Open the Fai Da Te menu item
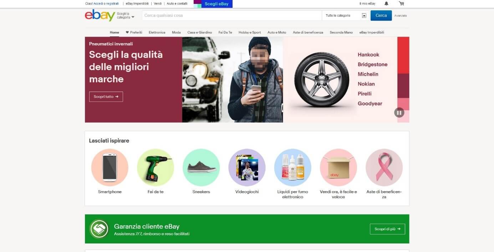494x252 pixels. (225, 32)
